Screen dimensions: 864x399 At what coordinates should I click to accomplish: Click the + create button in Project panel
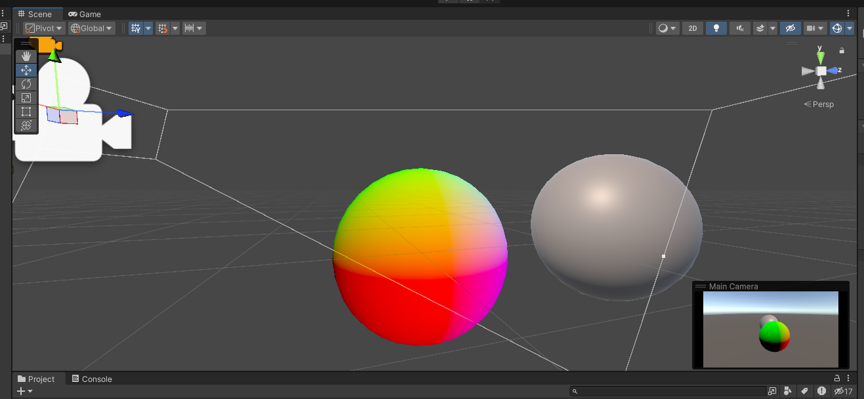tap(22, 390)
